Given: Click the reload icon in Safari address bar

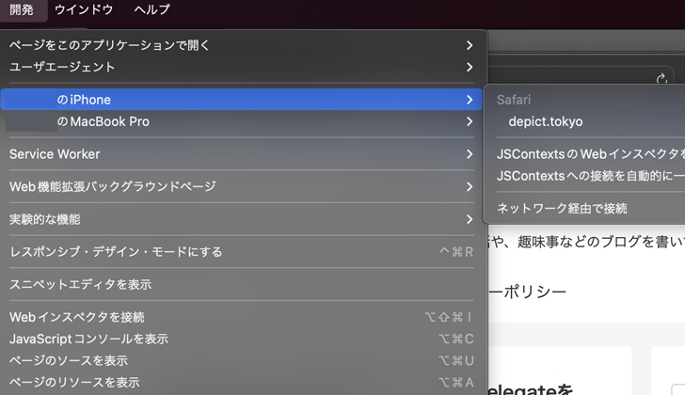Looking at the screenshot, I should 661,79.
